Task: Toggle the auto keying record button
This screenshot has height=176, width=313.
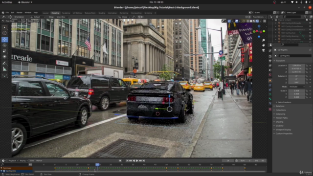Action: (x=120, y=161)
